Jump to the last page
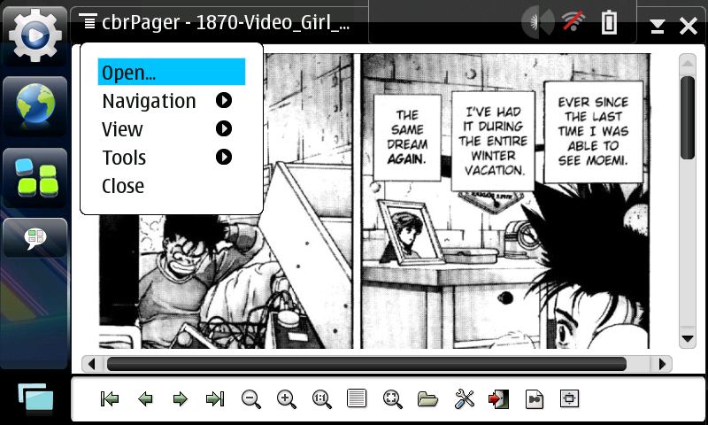 click(215, 398)
